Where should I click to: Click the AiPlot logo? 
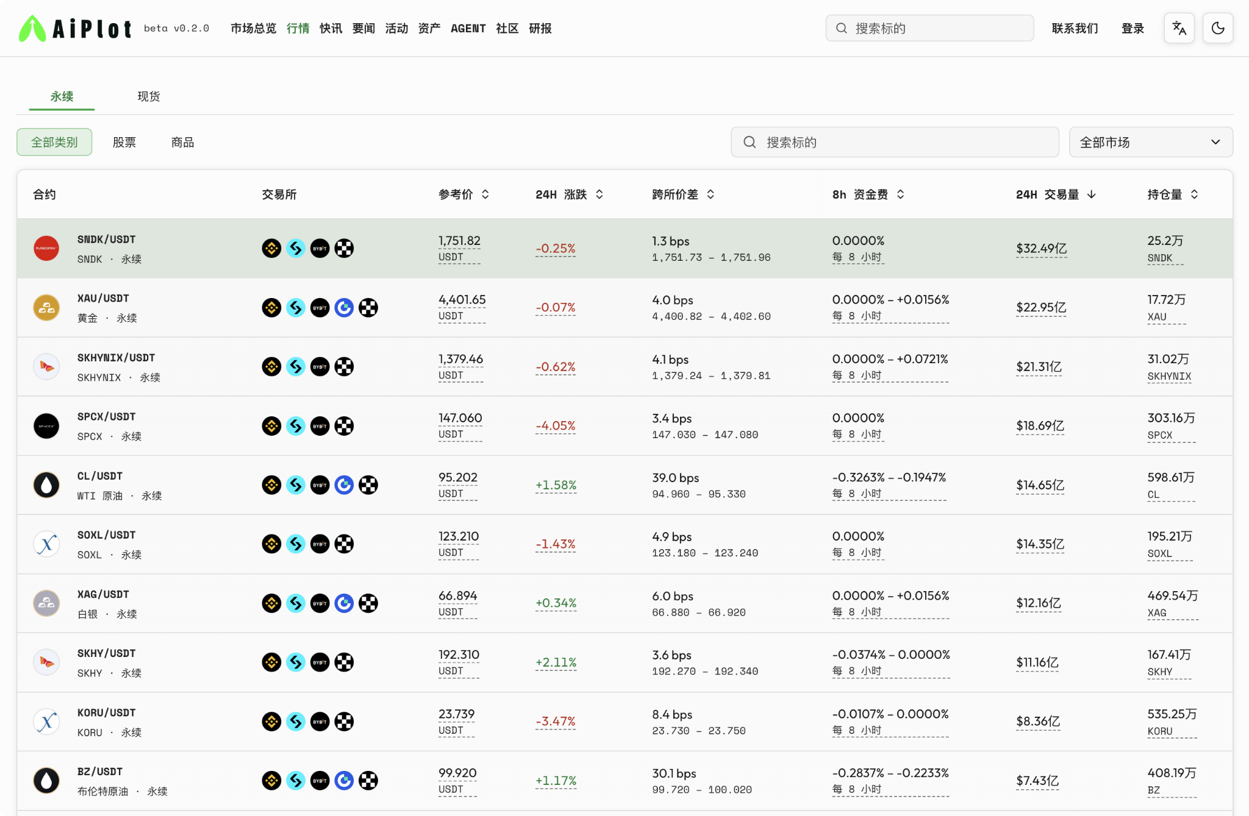pyautogui.click(x=75, y=28)
